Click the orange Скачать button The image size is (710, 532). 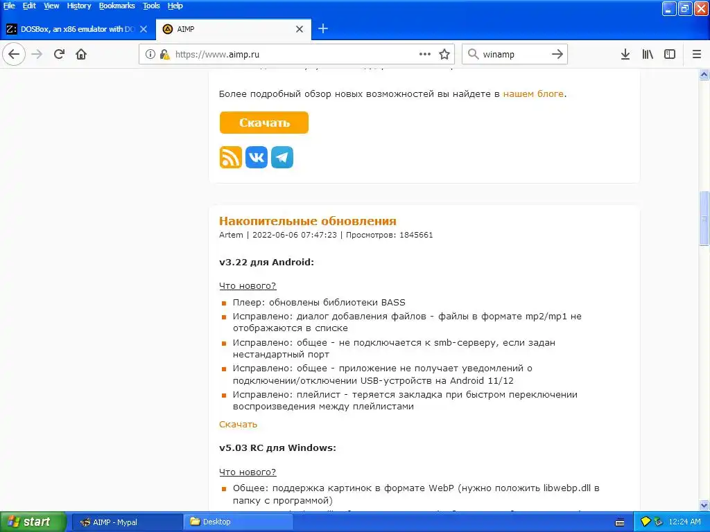tap(264, 123)
